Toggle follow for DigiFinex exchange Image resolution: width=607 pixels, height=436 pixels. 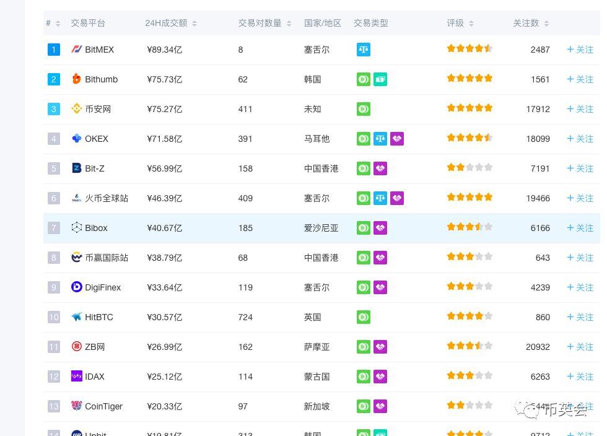580,287
